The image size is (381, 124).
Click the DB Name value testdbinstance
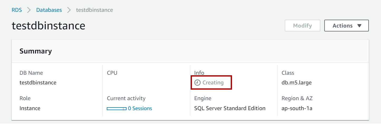point(38,83)
